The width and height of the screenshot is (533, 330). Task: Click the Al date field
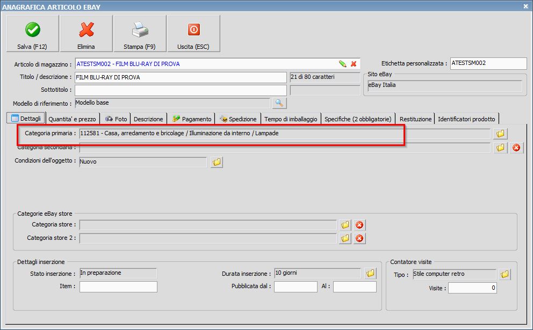coord(355,287)
